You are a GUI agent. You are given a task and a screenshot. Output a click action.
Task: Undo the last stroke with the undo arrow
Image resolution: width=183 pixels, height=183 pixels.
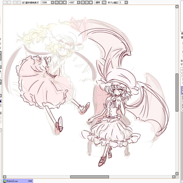click(x=5, y=3)
